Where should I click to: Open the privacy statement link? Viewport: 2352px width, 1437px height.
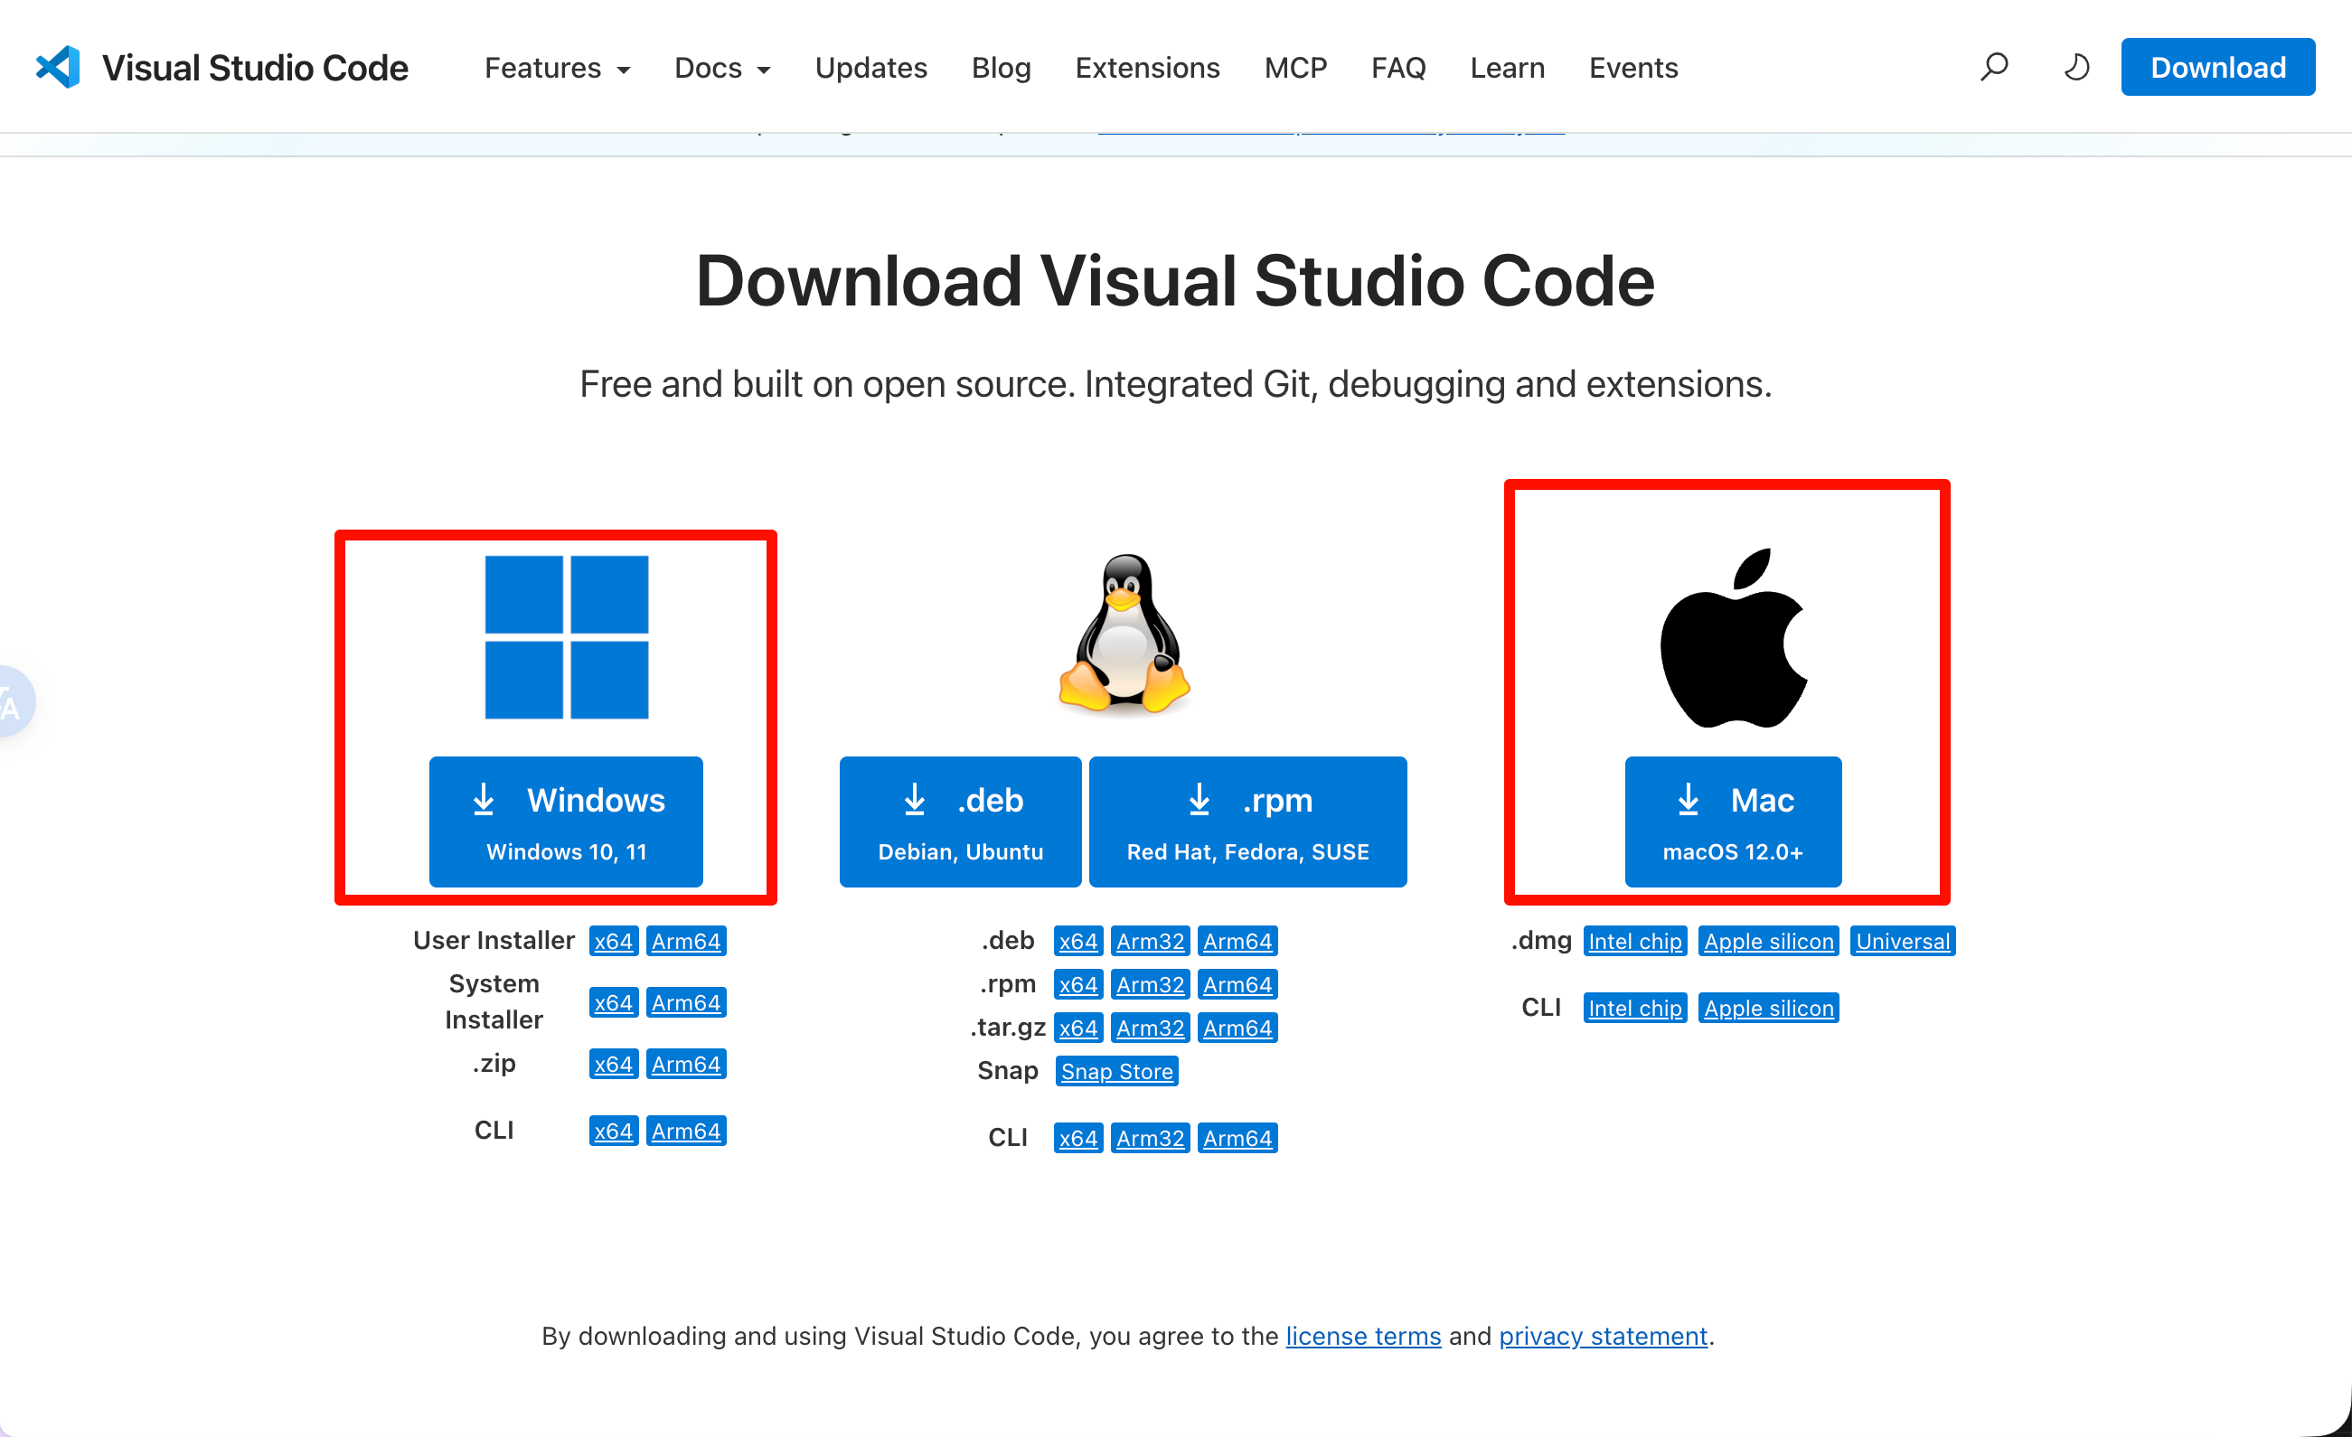[x=1603, y=1336]
